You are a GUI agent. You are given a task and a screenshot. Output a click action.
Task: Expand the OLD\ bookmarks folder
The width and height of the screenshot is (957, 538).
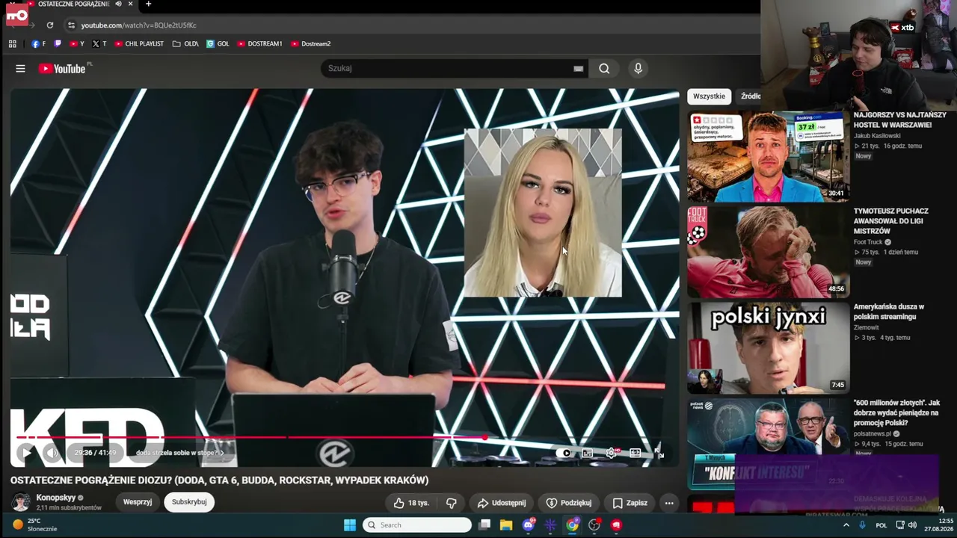coord(185,44)
